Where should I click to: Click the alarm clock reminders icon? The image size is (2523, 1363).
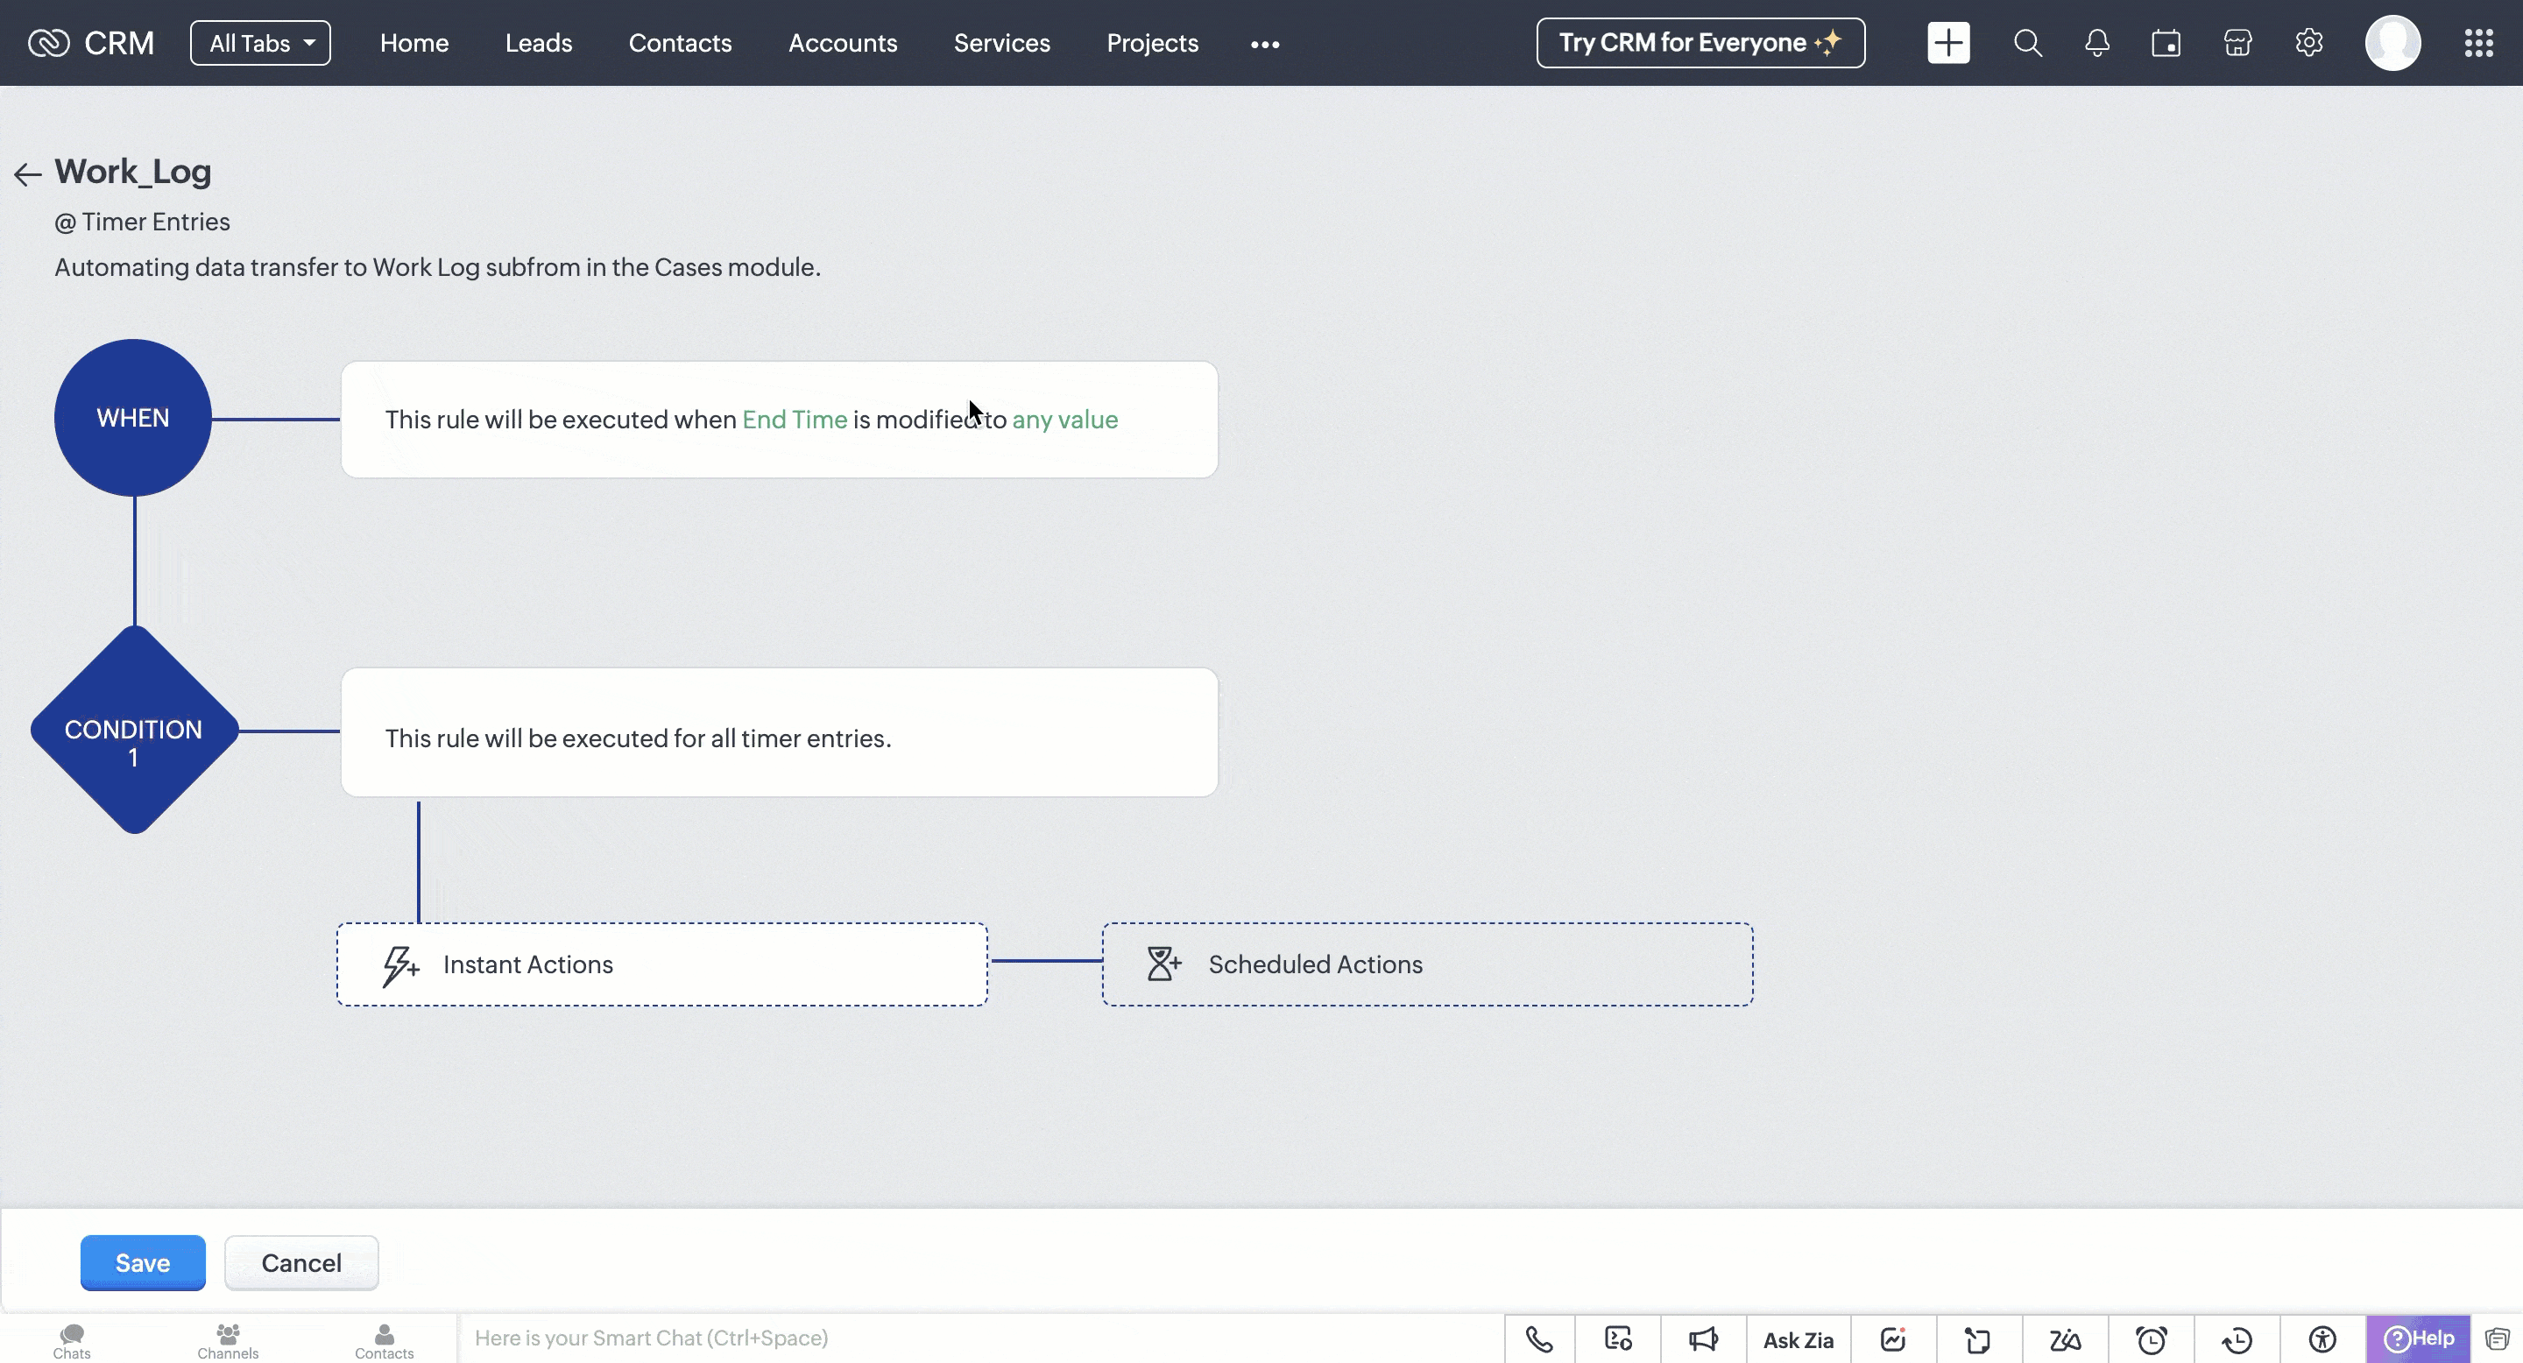(x=2151, y=1339)
